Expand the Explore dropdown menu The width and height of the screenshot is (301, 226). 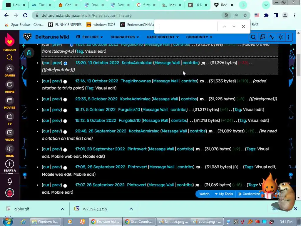90,37
